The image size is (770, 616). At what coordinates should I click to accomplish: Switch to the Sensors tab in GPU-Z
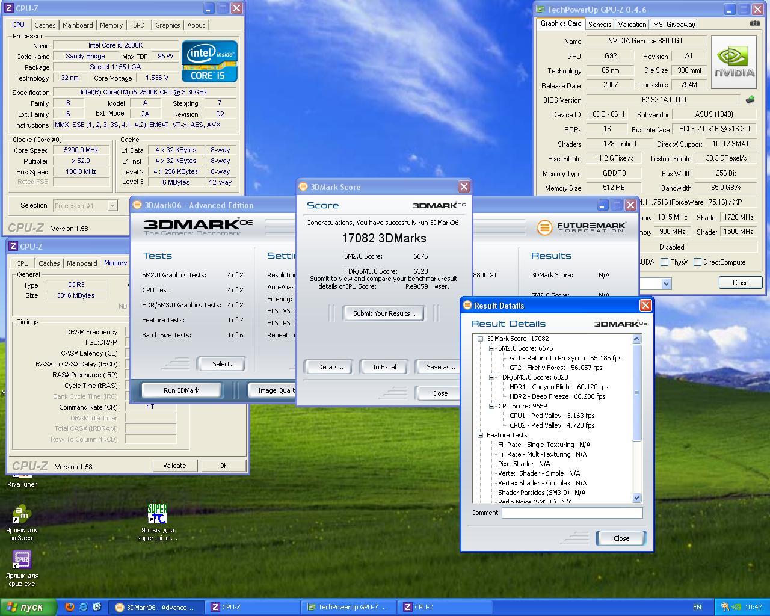599,25
